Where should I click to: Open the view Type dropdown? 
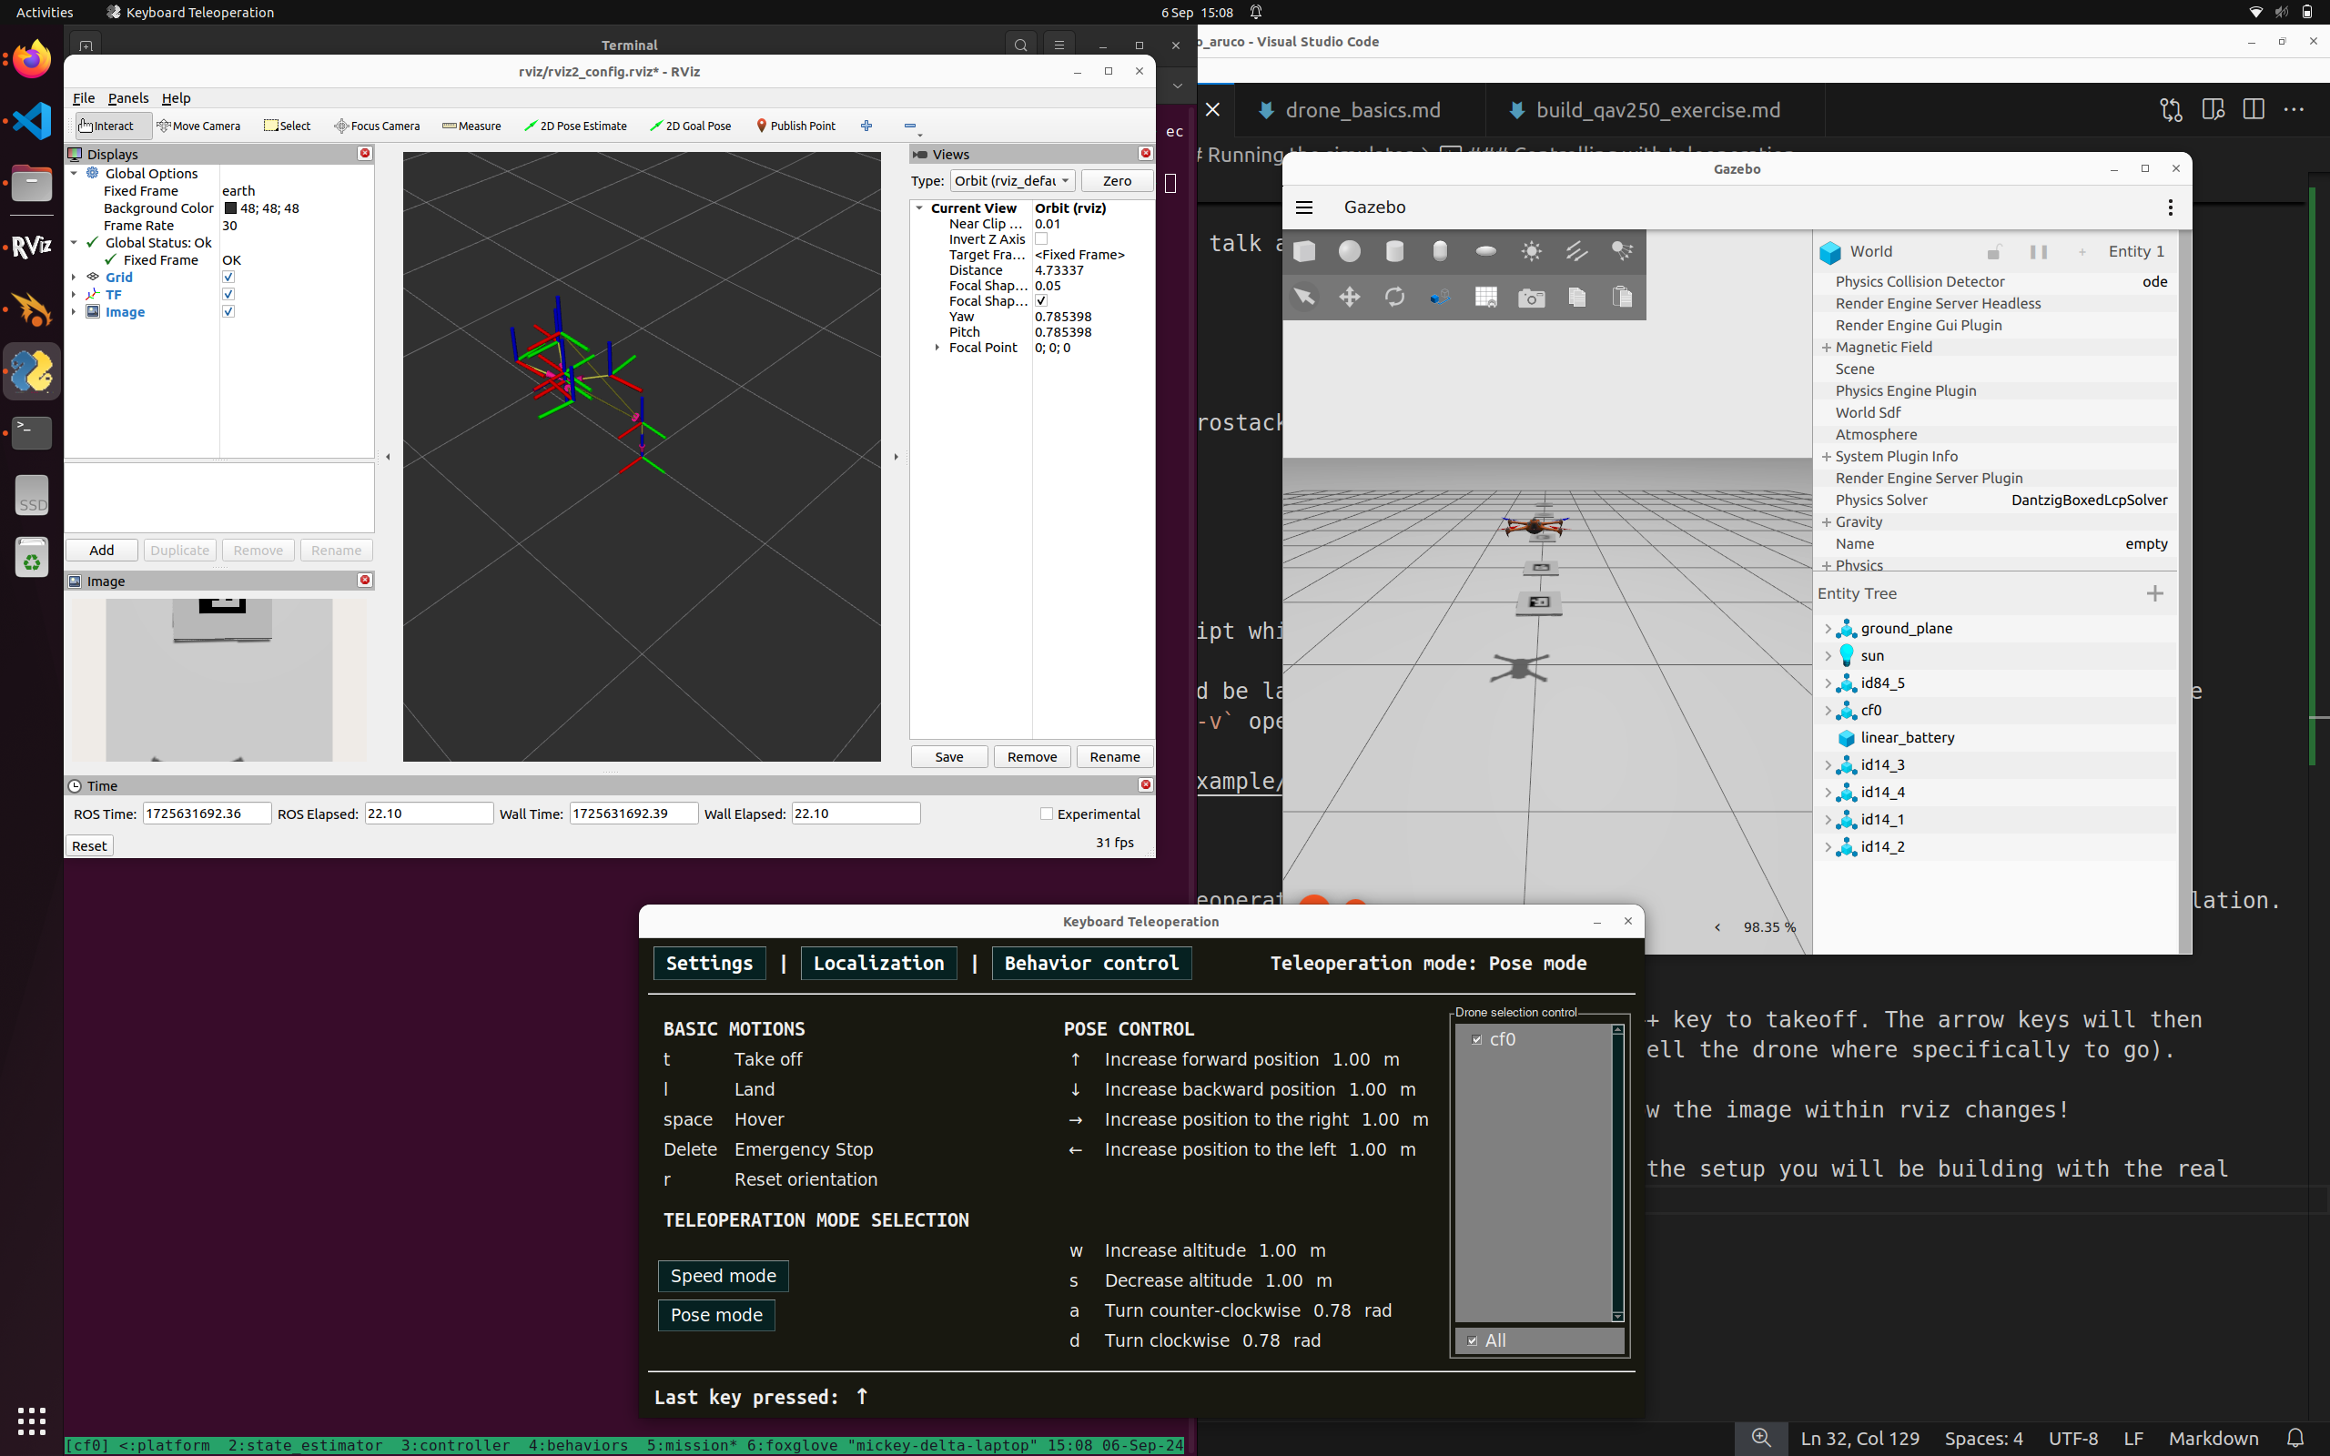click(x=1012, y=181)
